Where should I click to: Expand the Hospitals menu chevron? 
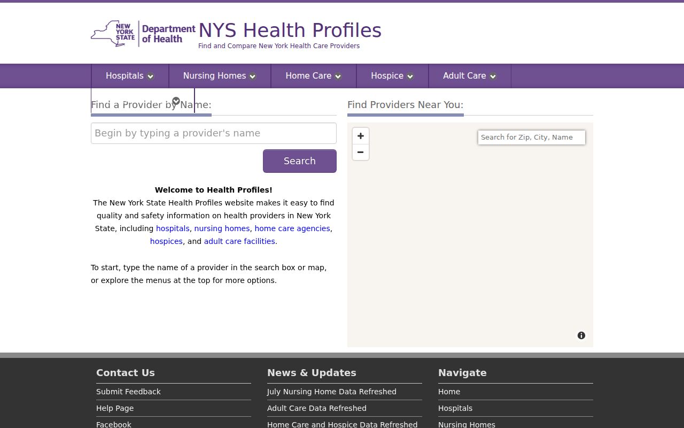pyautogui.click(x=150, y=77)
